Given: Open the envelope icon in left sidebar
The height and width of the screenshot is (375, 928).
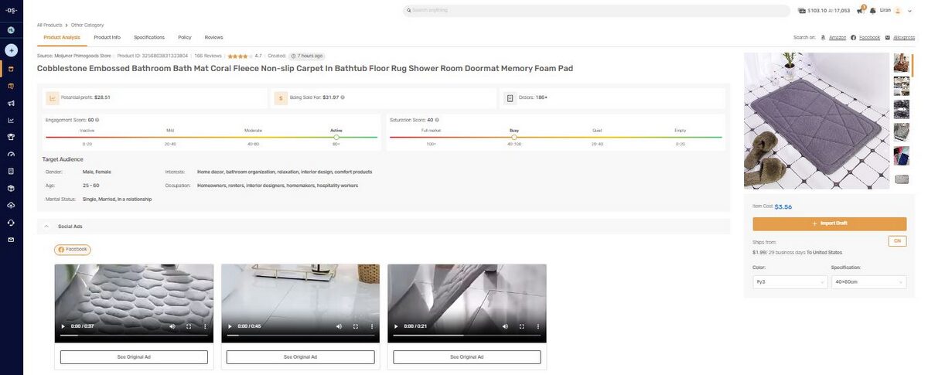Looking at the screenshot, I should point(11,240).
